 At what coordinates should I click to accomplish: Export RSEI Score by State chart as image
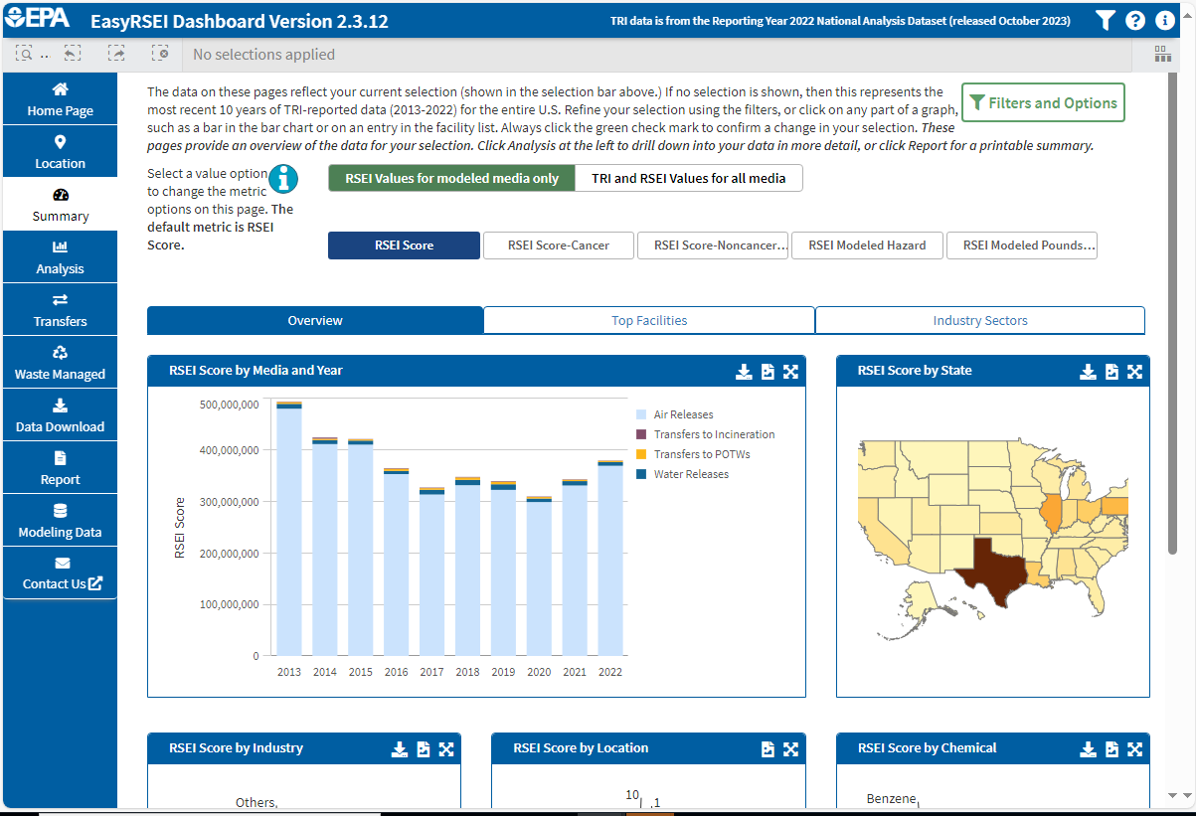(1111, 371)
